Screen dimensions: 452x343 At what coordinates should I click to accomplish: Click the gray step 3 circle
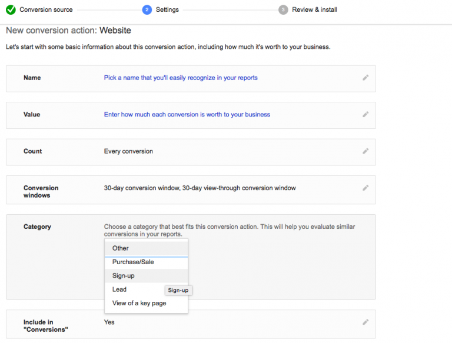coord(283,9)
